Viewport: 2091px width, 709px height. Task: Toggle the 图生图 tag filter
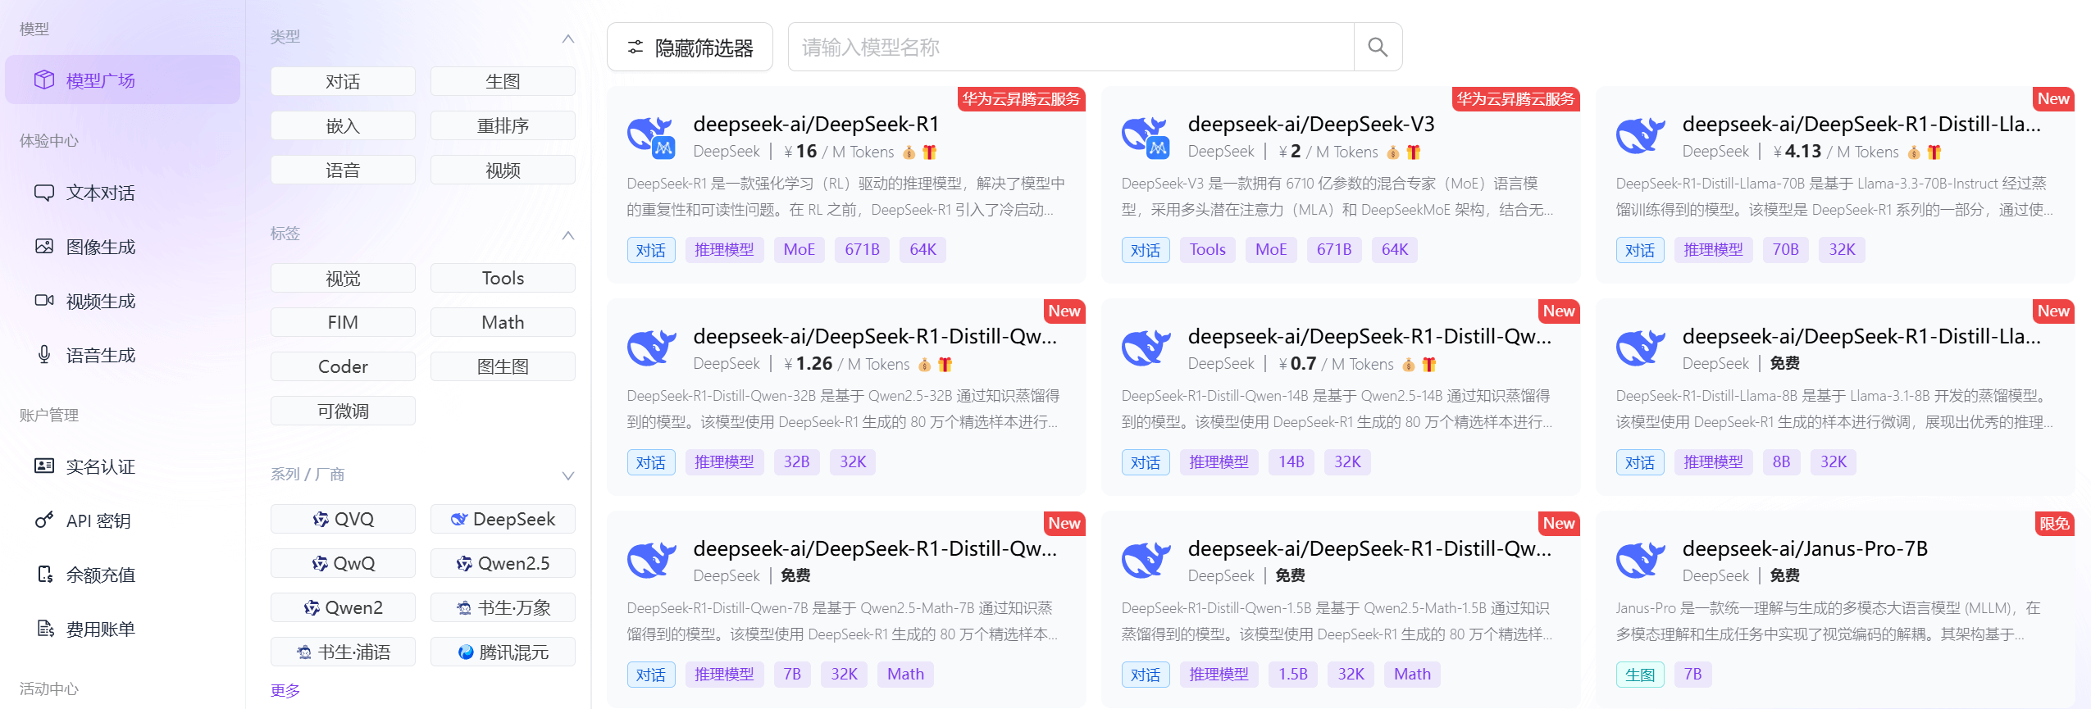[503, 366]
